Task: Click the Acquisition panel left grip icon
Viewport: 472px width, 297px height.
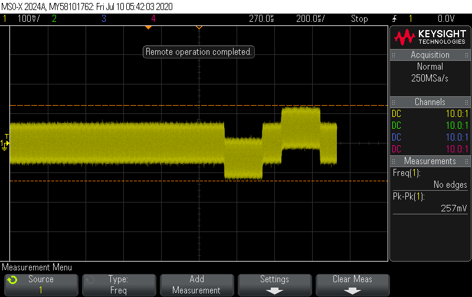Action: 394,55
